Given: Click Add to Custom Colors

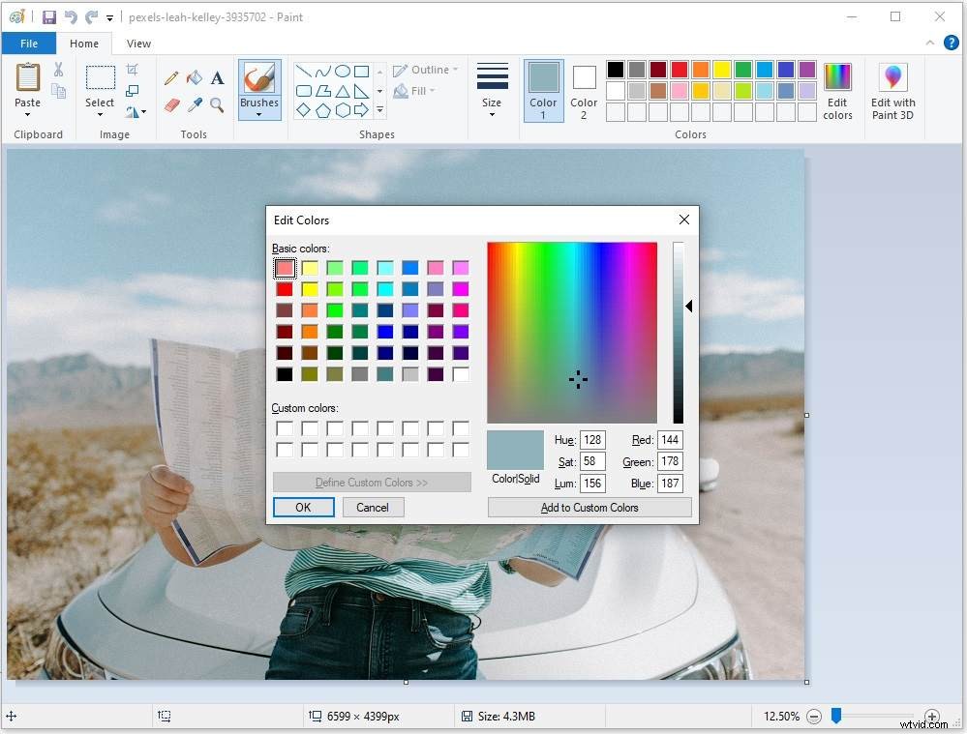Looking at the screenshot, I should tap(589, 507).
